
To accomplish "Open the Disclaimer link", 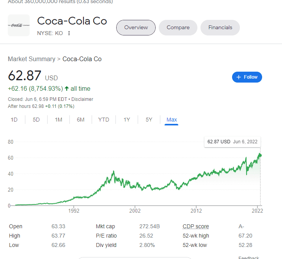I will (x=82, y=99).
